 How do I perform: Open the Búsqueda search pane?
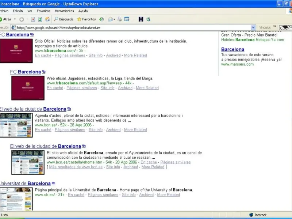(x=64, y=19)
